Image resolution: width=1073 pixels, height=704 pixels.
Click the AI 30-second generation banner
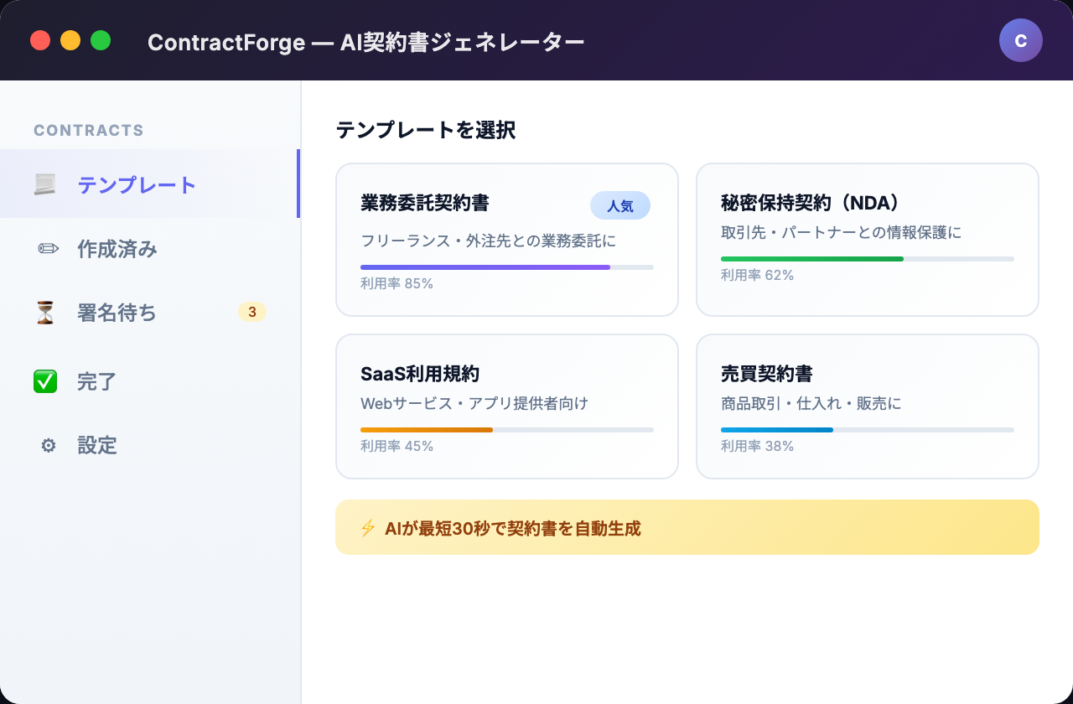pos(687,527)
